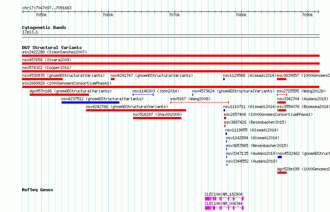Click the nsv1119455 (Alsmadi2014) label
Image resolution: width=330 pixels, height=212 pixels.
pos(252,130)
